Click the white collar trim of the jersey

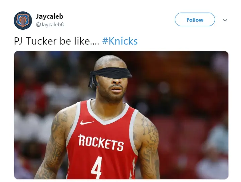click(107, 114)
